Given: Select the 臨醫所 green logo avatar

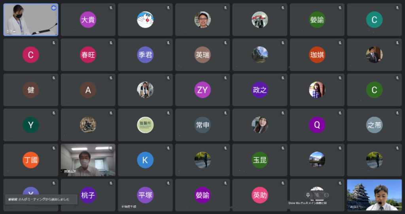Looking at the screenshot, I should tap(146, 125).
